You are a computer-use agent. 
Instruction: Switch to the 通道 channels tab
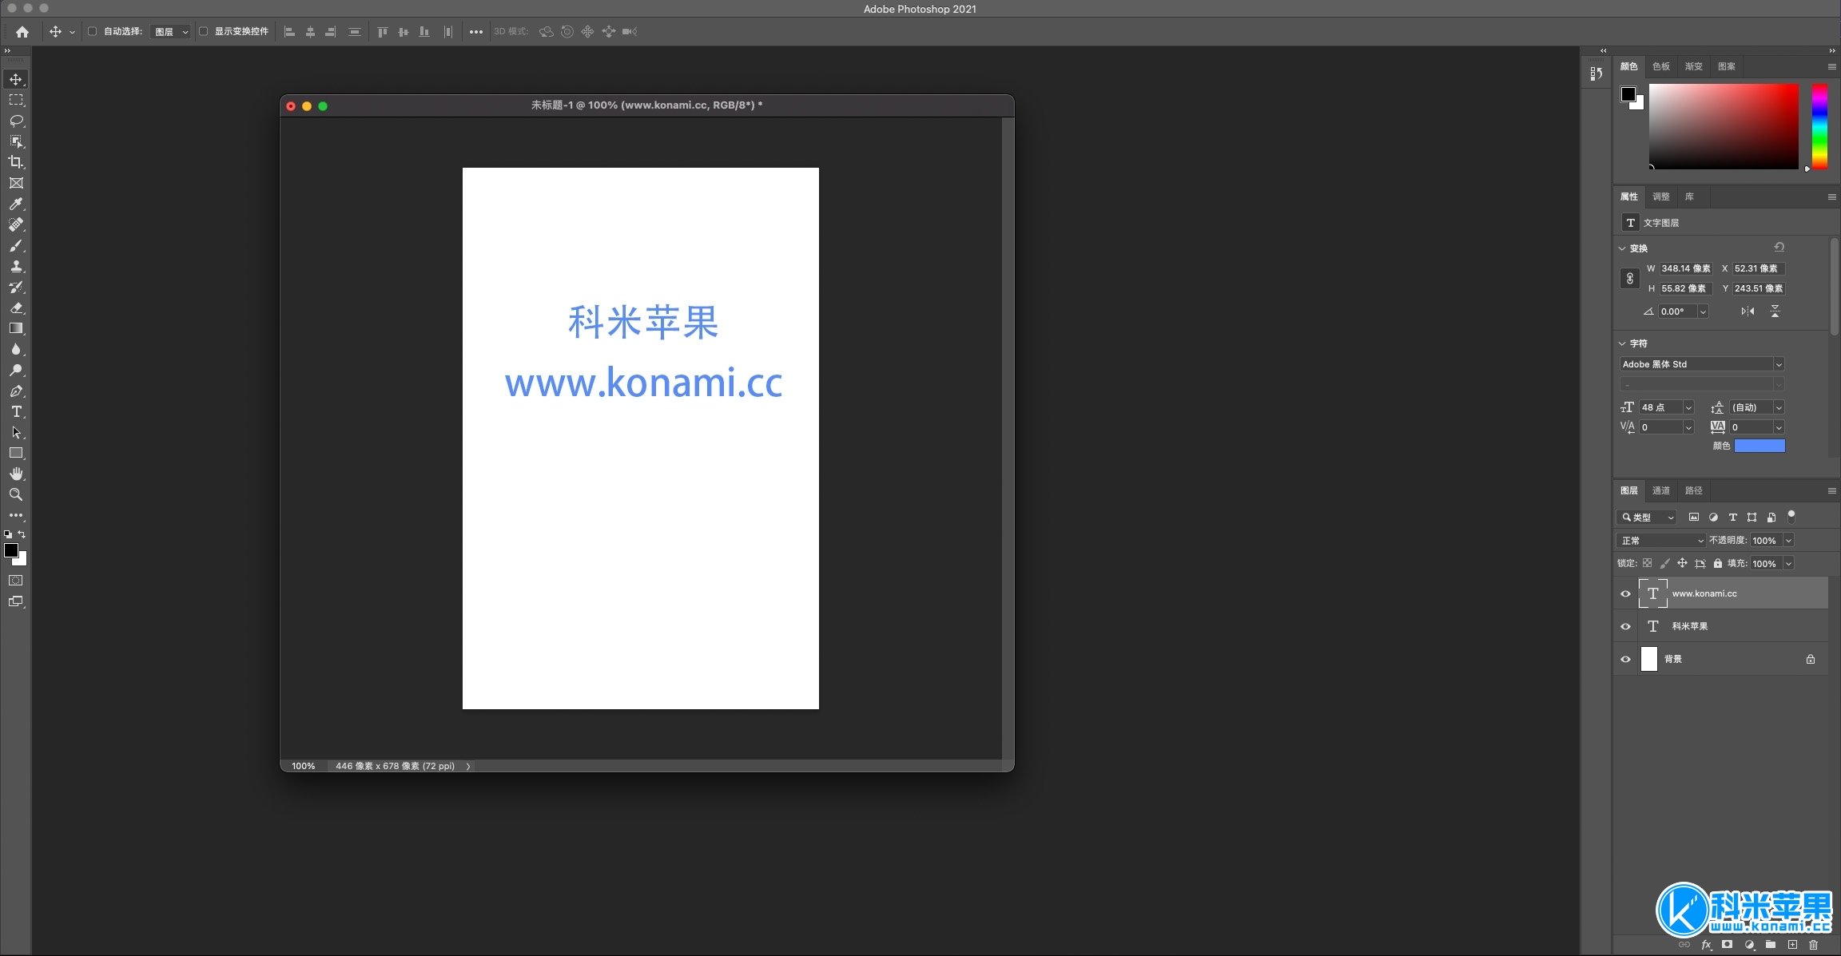[1661, 490]
